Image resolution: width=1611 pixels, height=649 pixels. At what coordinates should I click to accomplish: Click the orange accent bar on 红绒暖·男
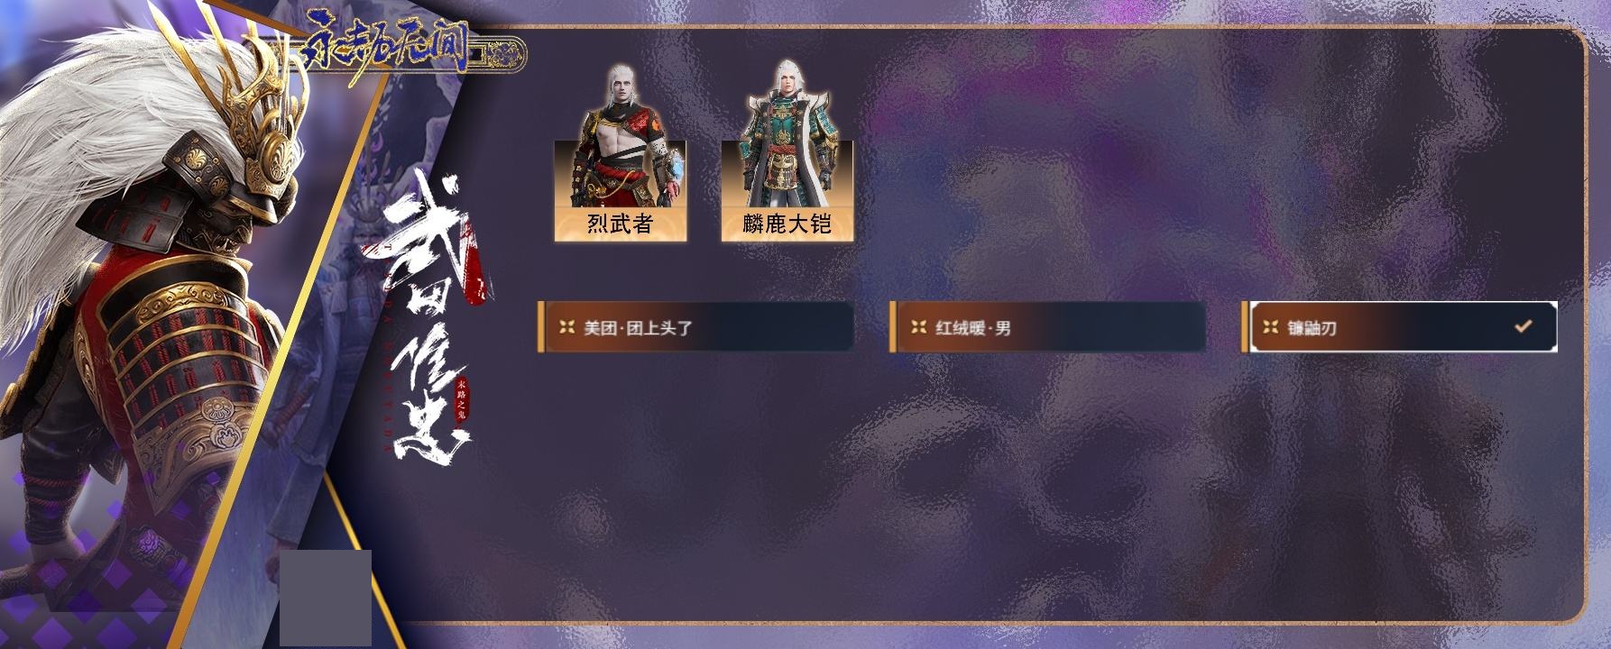point(893,327)
